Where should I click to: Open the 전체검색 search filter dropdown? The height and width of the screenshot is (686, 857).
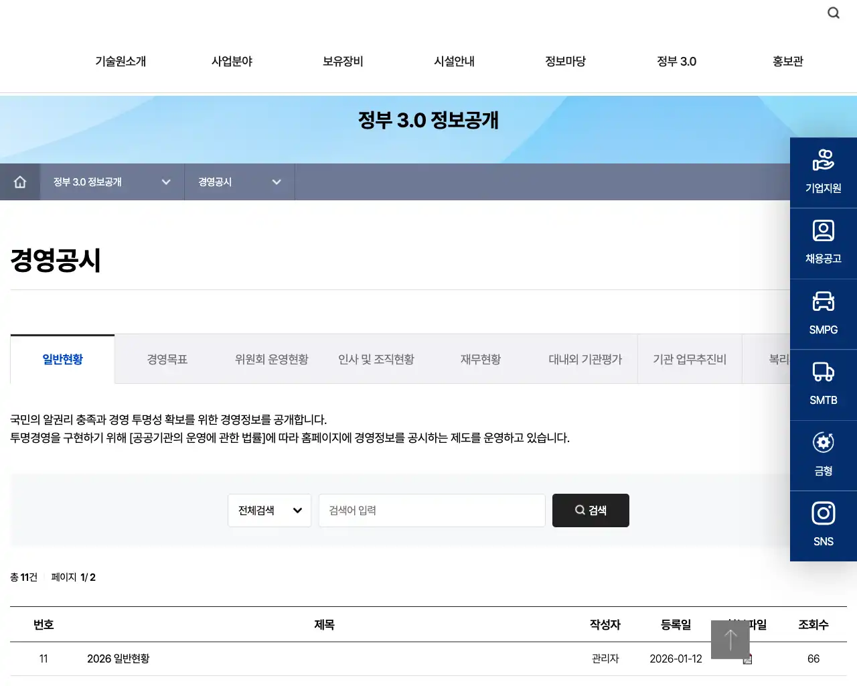[269, 510]
